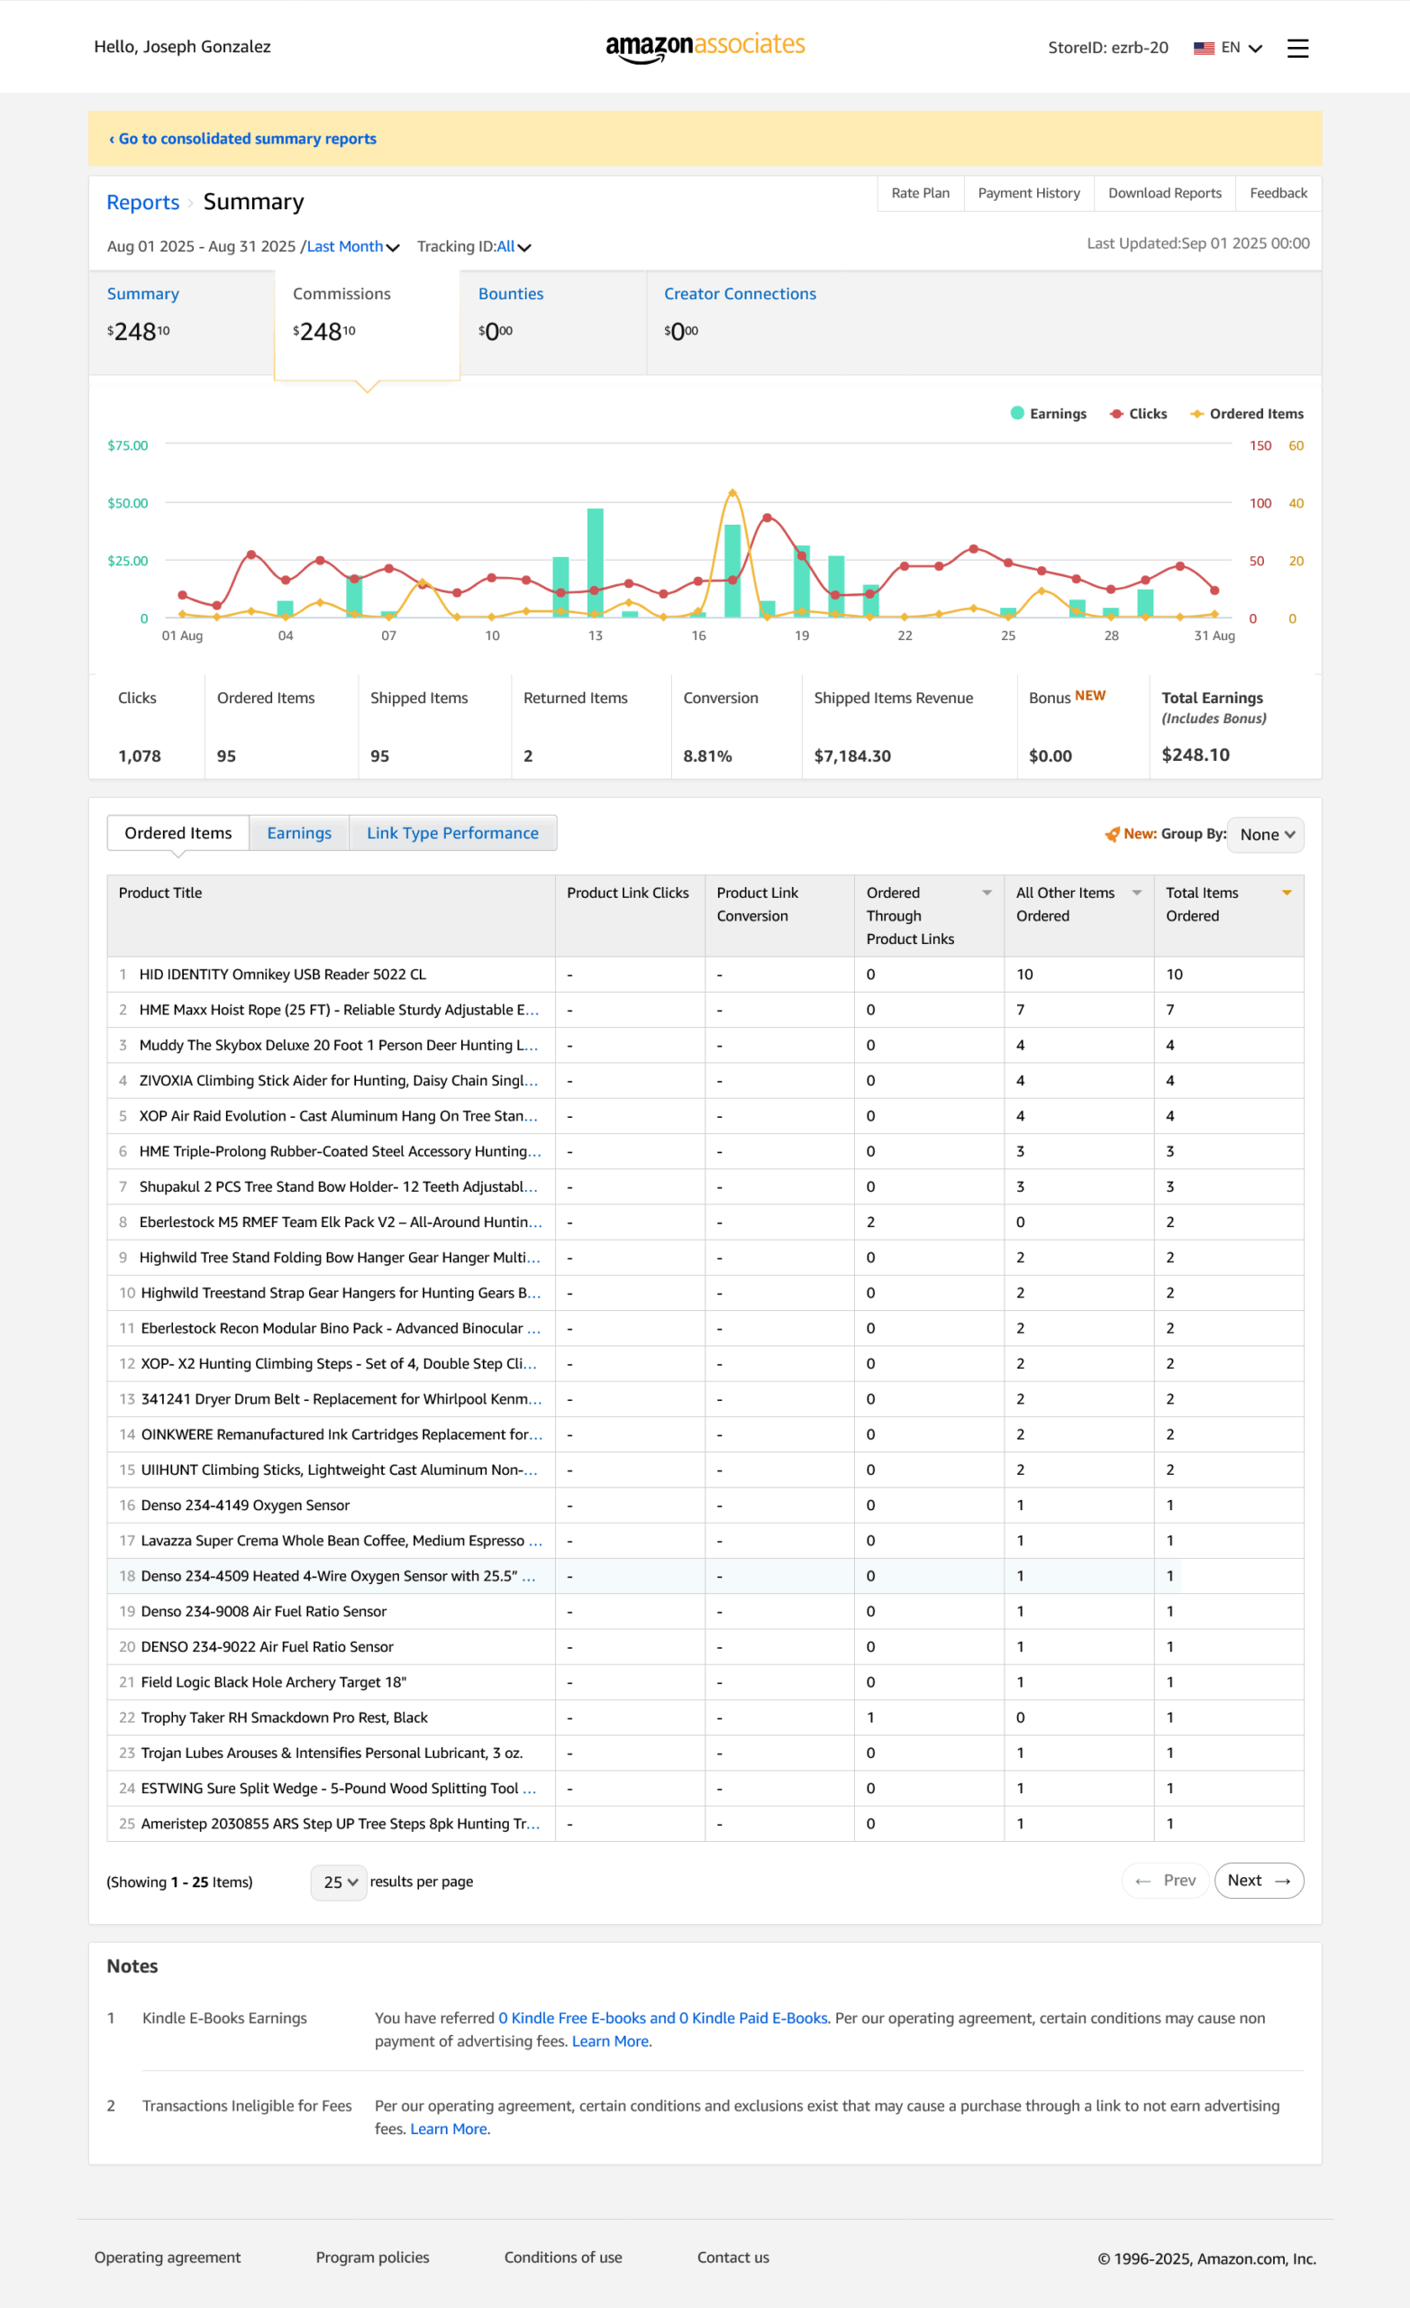This screenshot has width=1410, height=2308.
Task: Click the Ordered Items legend marker
Action: click(x=1196, y=414)
